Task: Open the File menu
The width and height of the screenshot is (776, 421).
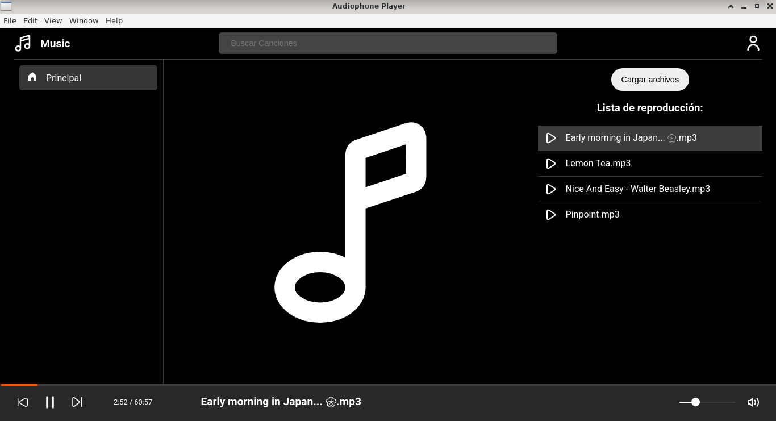Action: pyautogui.click(x=10, y=20)
